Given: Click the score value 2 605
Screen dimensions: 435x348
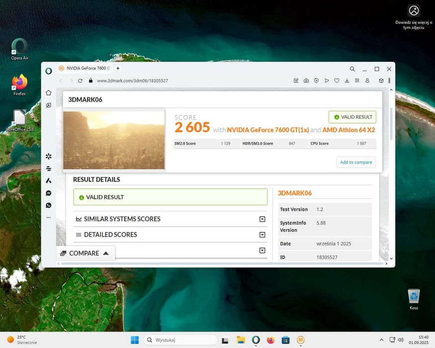Looking at the screenshot, I should pos(192,127).
